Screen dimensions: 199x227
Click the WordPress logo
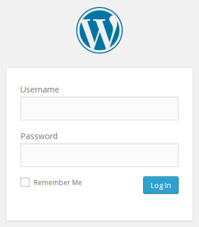(x=99, y=30)
